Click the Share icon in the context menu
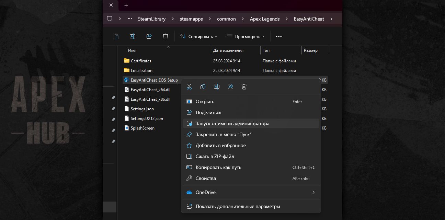The image size is (445, 220). click(230, 87)
